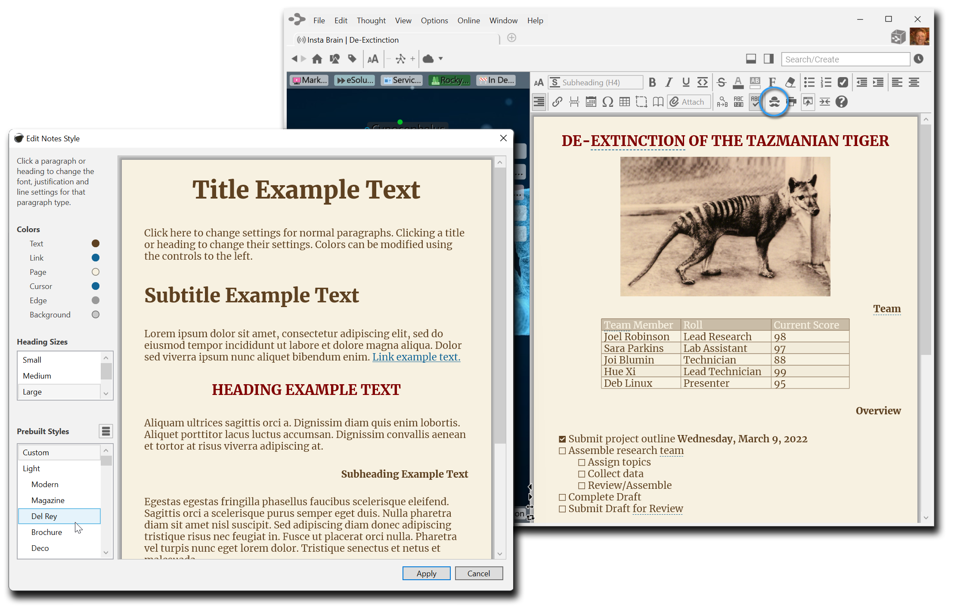Image resolution: width=954 pixels, height=606 pixels.
Task: Click the Link color swatch
Action: pyautogui.click(x=95, y=258)
